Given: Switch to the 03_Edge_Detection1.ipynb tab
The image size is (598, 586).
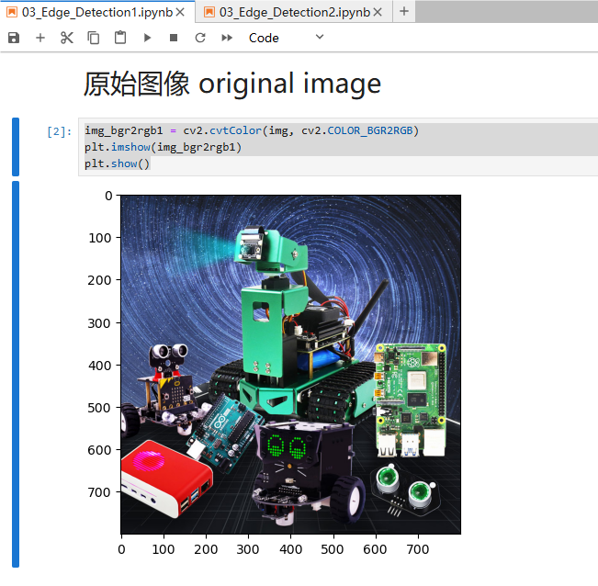Looking at the screenshot, I should point(97,12).
